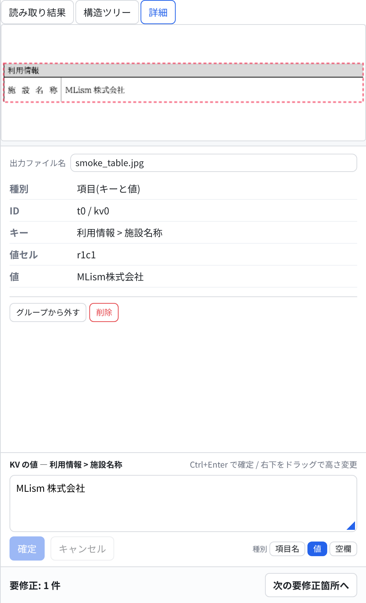Edit the 出力ファイル名 field smoke_table.jpg
The height and width of the screenshot is (603, 366).
[214, 163]
